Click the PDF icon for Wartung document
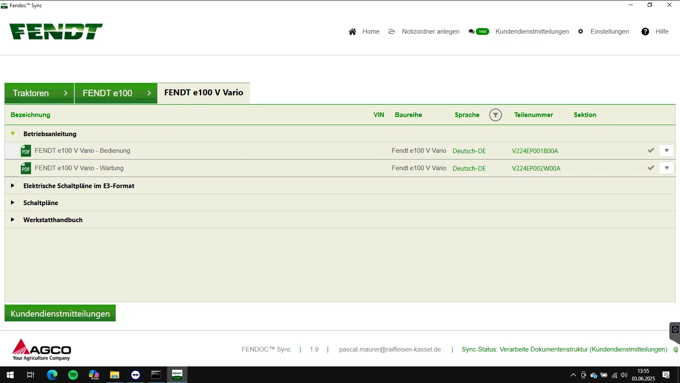 click(x=26, y=169)
